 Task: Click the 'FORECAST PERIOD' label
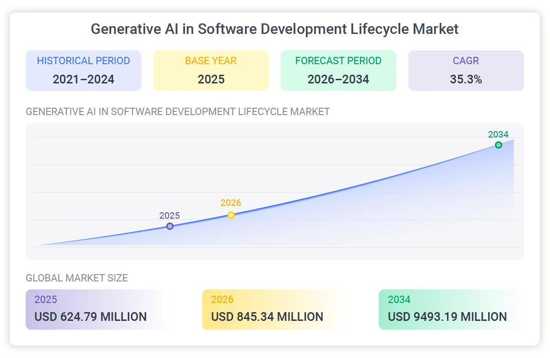pyautogui.click(x=338, y=61)
